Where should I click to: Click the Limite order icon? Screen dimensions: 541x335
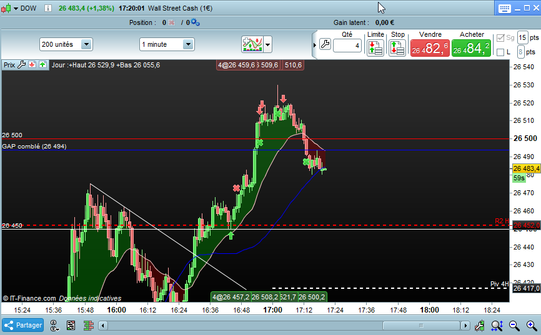pos(375,48)
